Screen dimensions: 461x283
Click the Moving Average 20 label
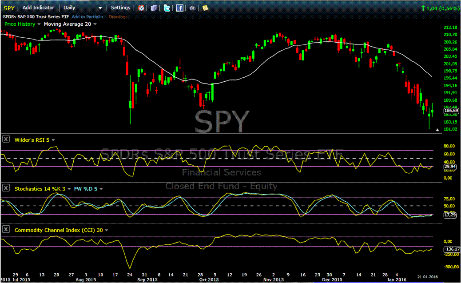(x=68, y=24)
